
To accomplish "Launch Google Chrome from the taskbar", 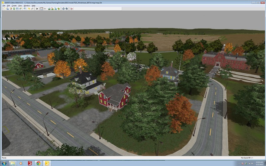I will [x=38, y=163].
